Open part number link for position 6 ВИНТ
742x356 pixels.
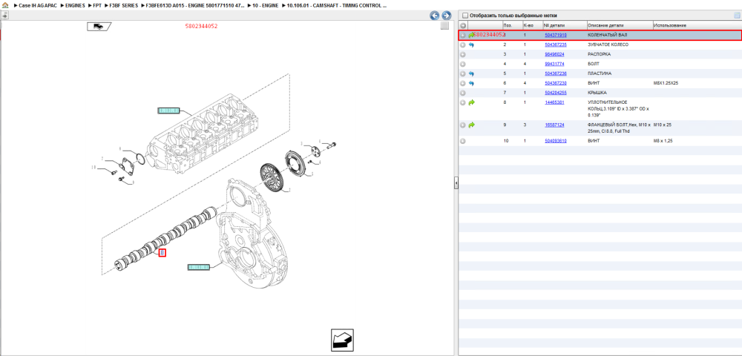click(556, 83)
